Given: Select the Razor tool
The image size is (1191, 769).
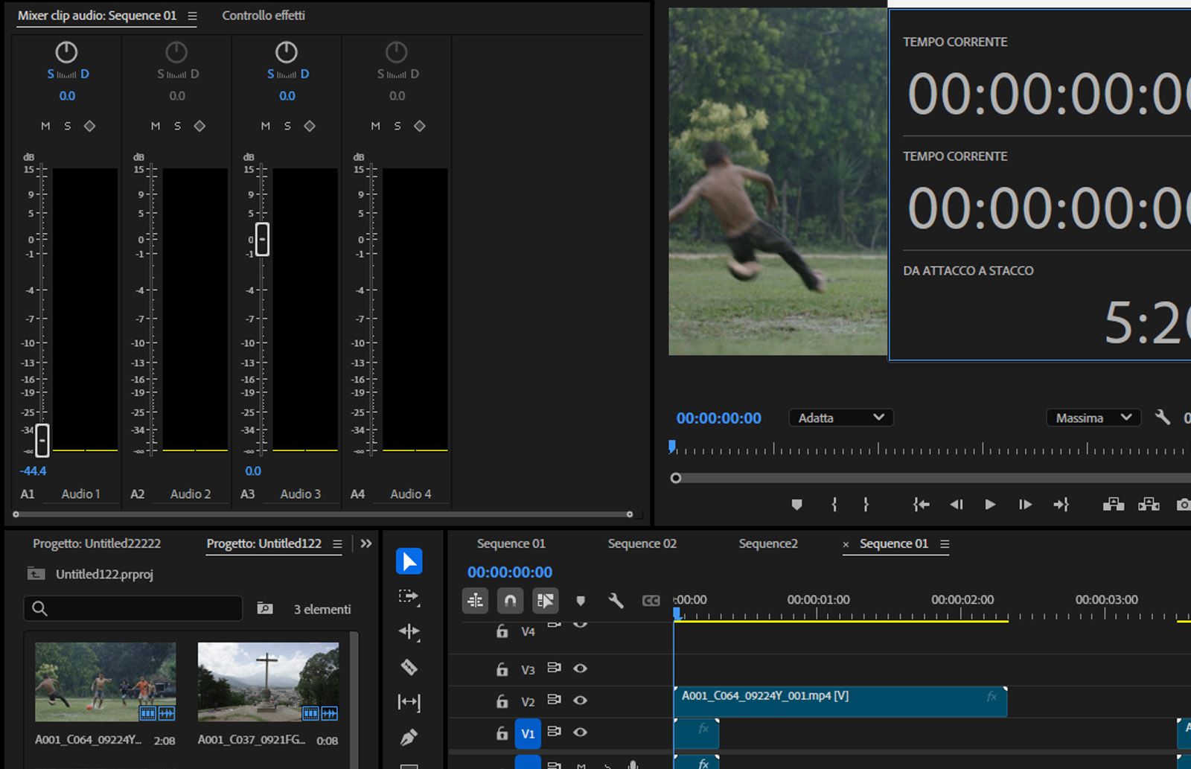Looking at the screenshot, I should tap(409, 667).
